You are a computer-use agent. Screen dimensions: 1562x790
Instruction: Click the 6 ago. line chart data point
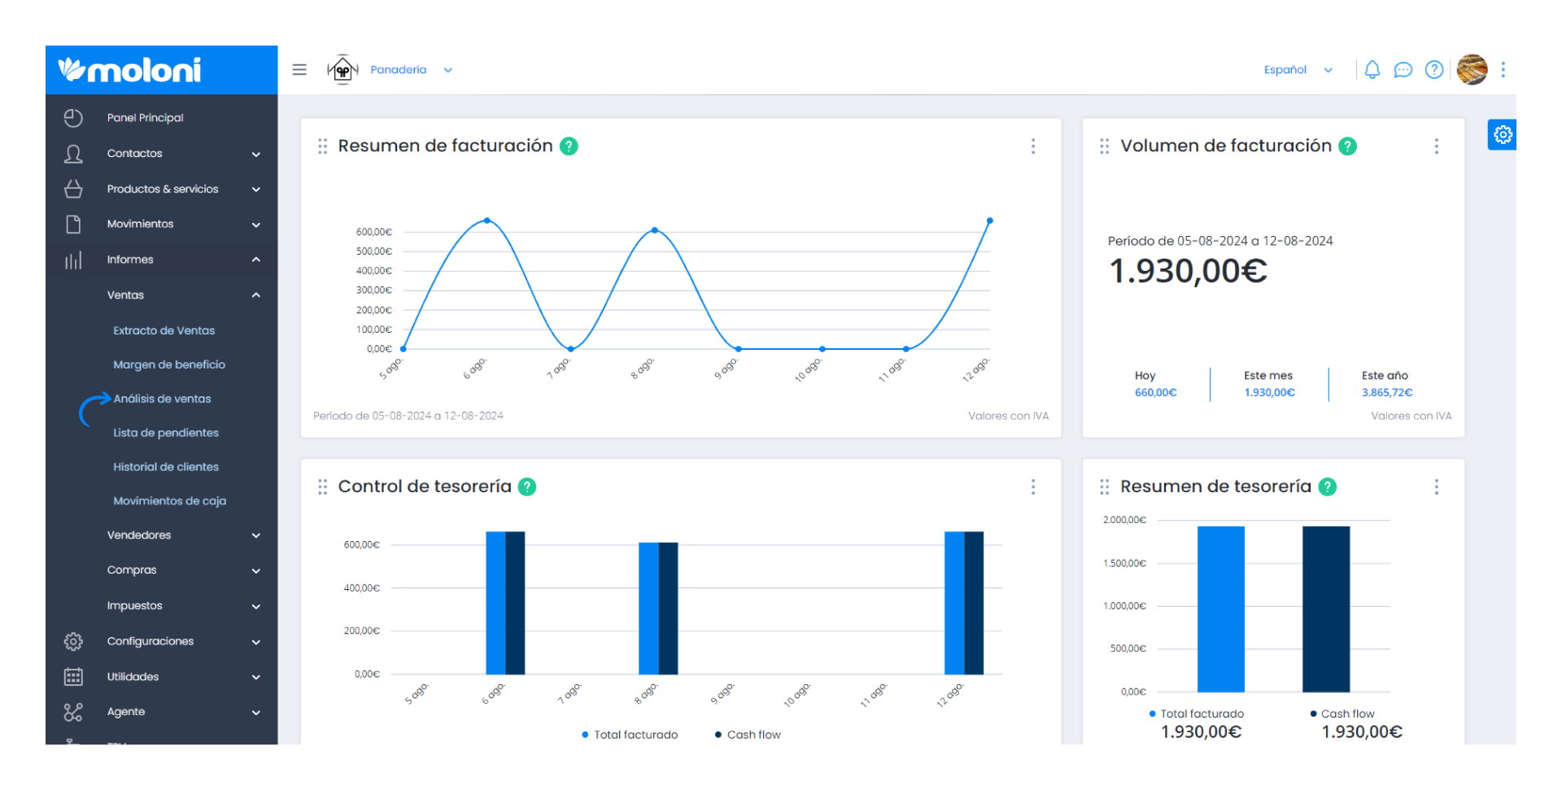487,220
